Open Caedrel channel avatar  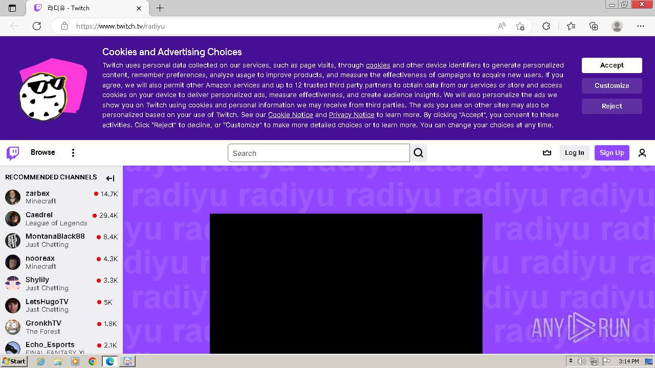[x=13, y=219]
